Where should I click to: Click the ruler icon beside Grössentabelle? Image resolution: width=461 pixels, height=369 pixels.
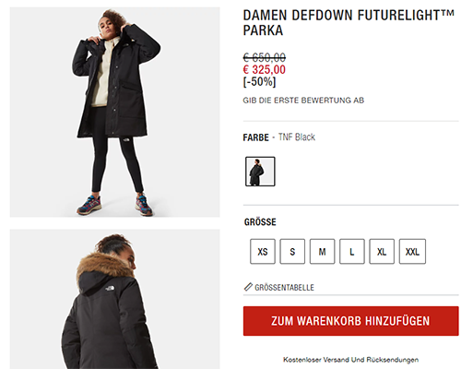click(x=248, y=287)
